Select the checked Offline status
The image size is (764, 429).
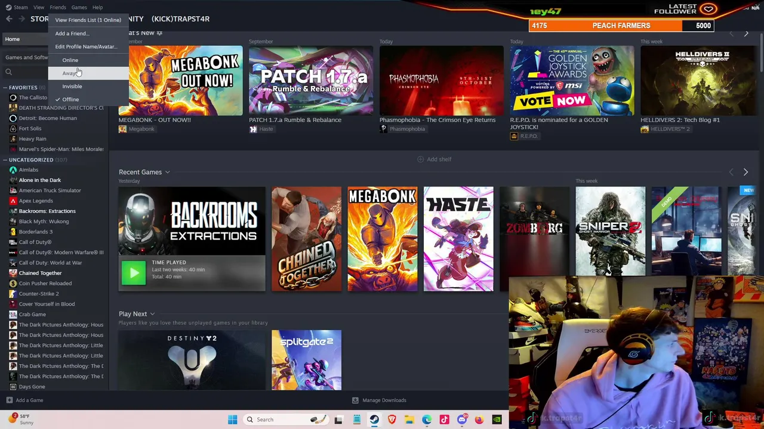click(x=88, y=100)
